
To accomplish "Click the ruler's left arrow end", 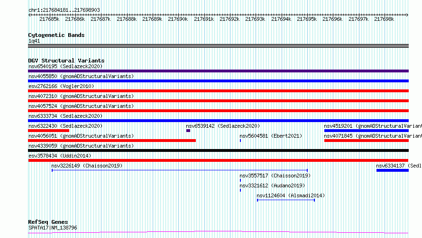I will 29,15.
